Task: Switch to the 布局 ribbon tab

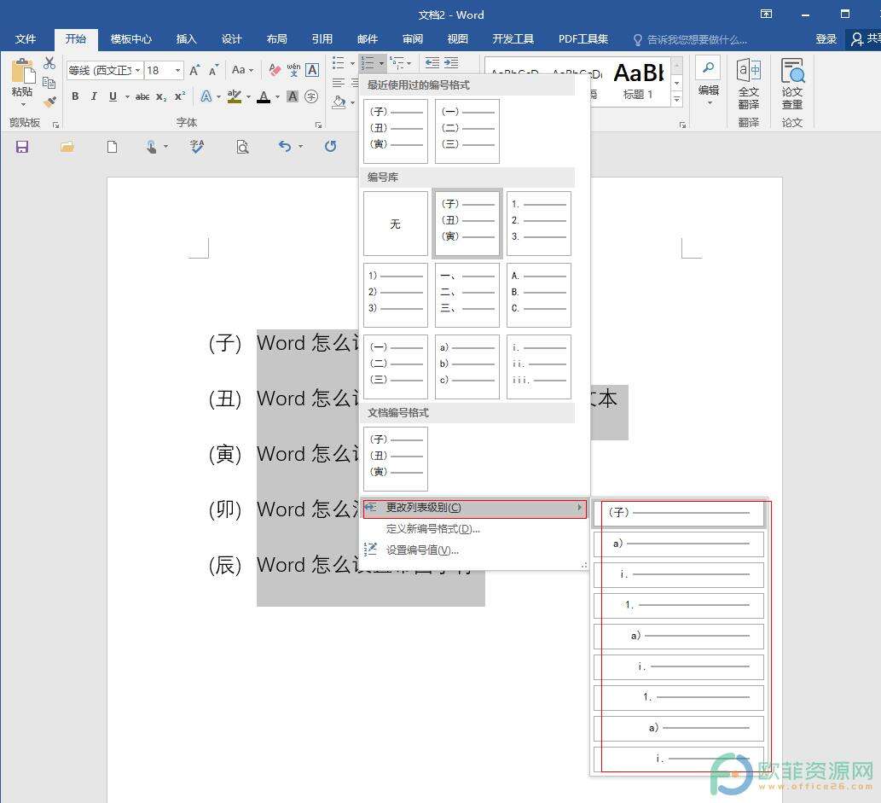Action: tap(277, 38)
